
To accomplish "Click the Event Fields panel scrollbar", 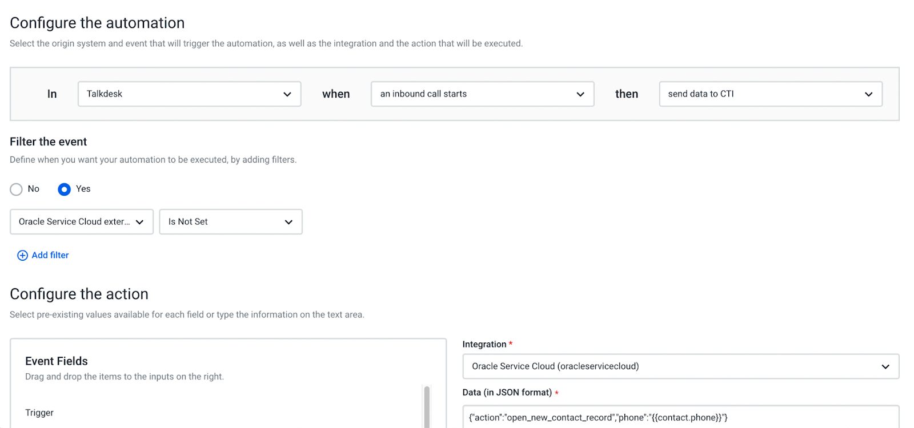I will (427, 407).
